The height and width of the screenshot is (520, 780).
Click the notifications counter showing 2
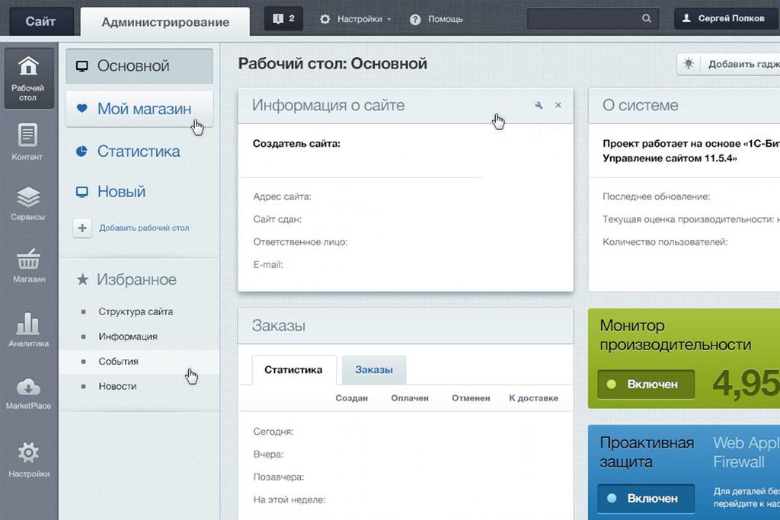pos(283,18)
